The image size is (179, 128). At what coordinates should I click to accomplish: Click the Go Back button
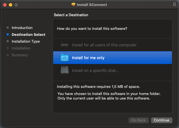tap(139, 120)
